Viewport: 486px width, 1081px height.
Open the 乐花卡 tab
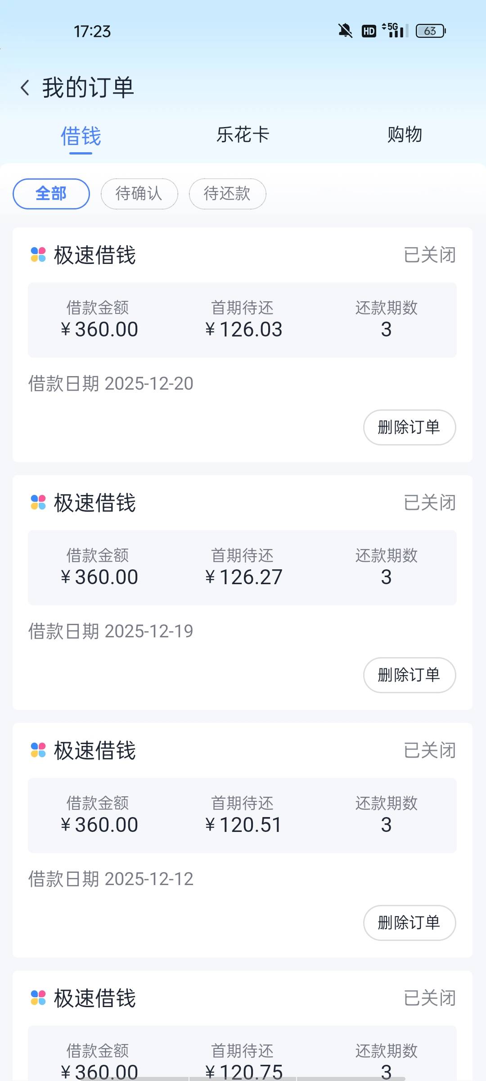coord(243,135)
